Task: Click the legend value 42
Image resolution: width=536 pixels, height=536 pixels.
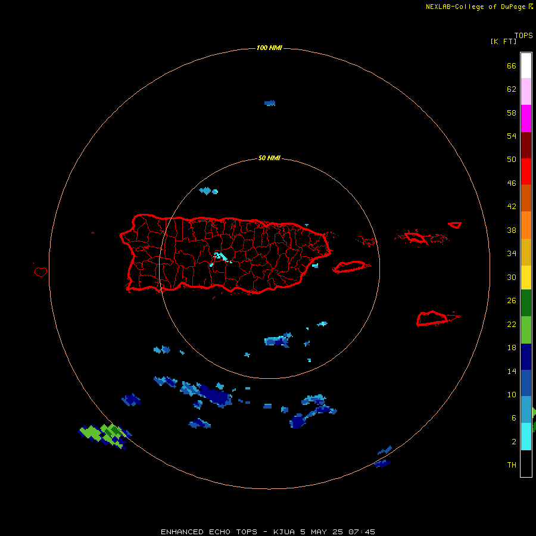Action: 512,206
